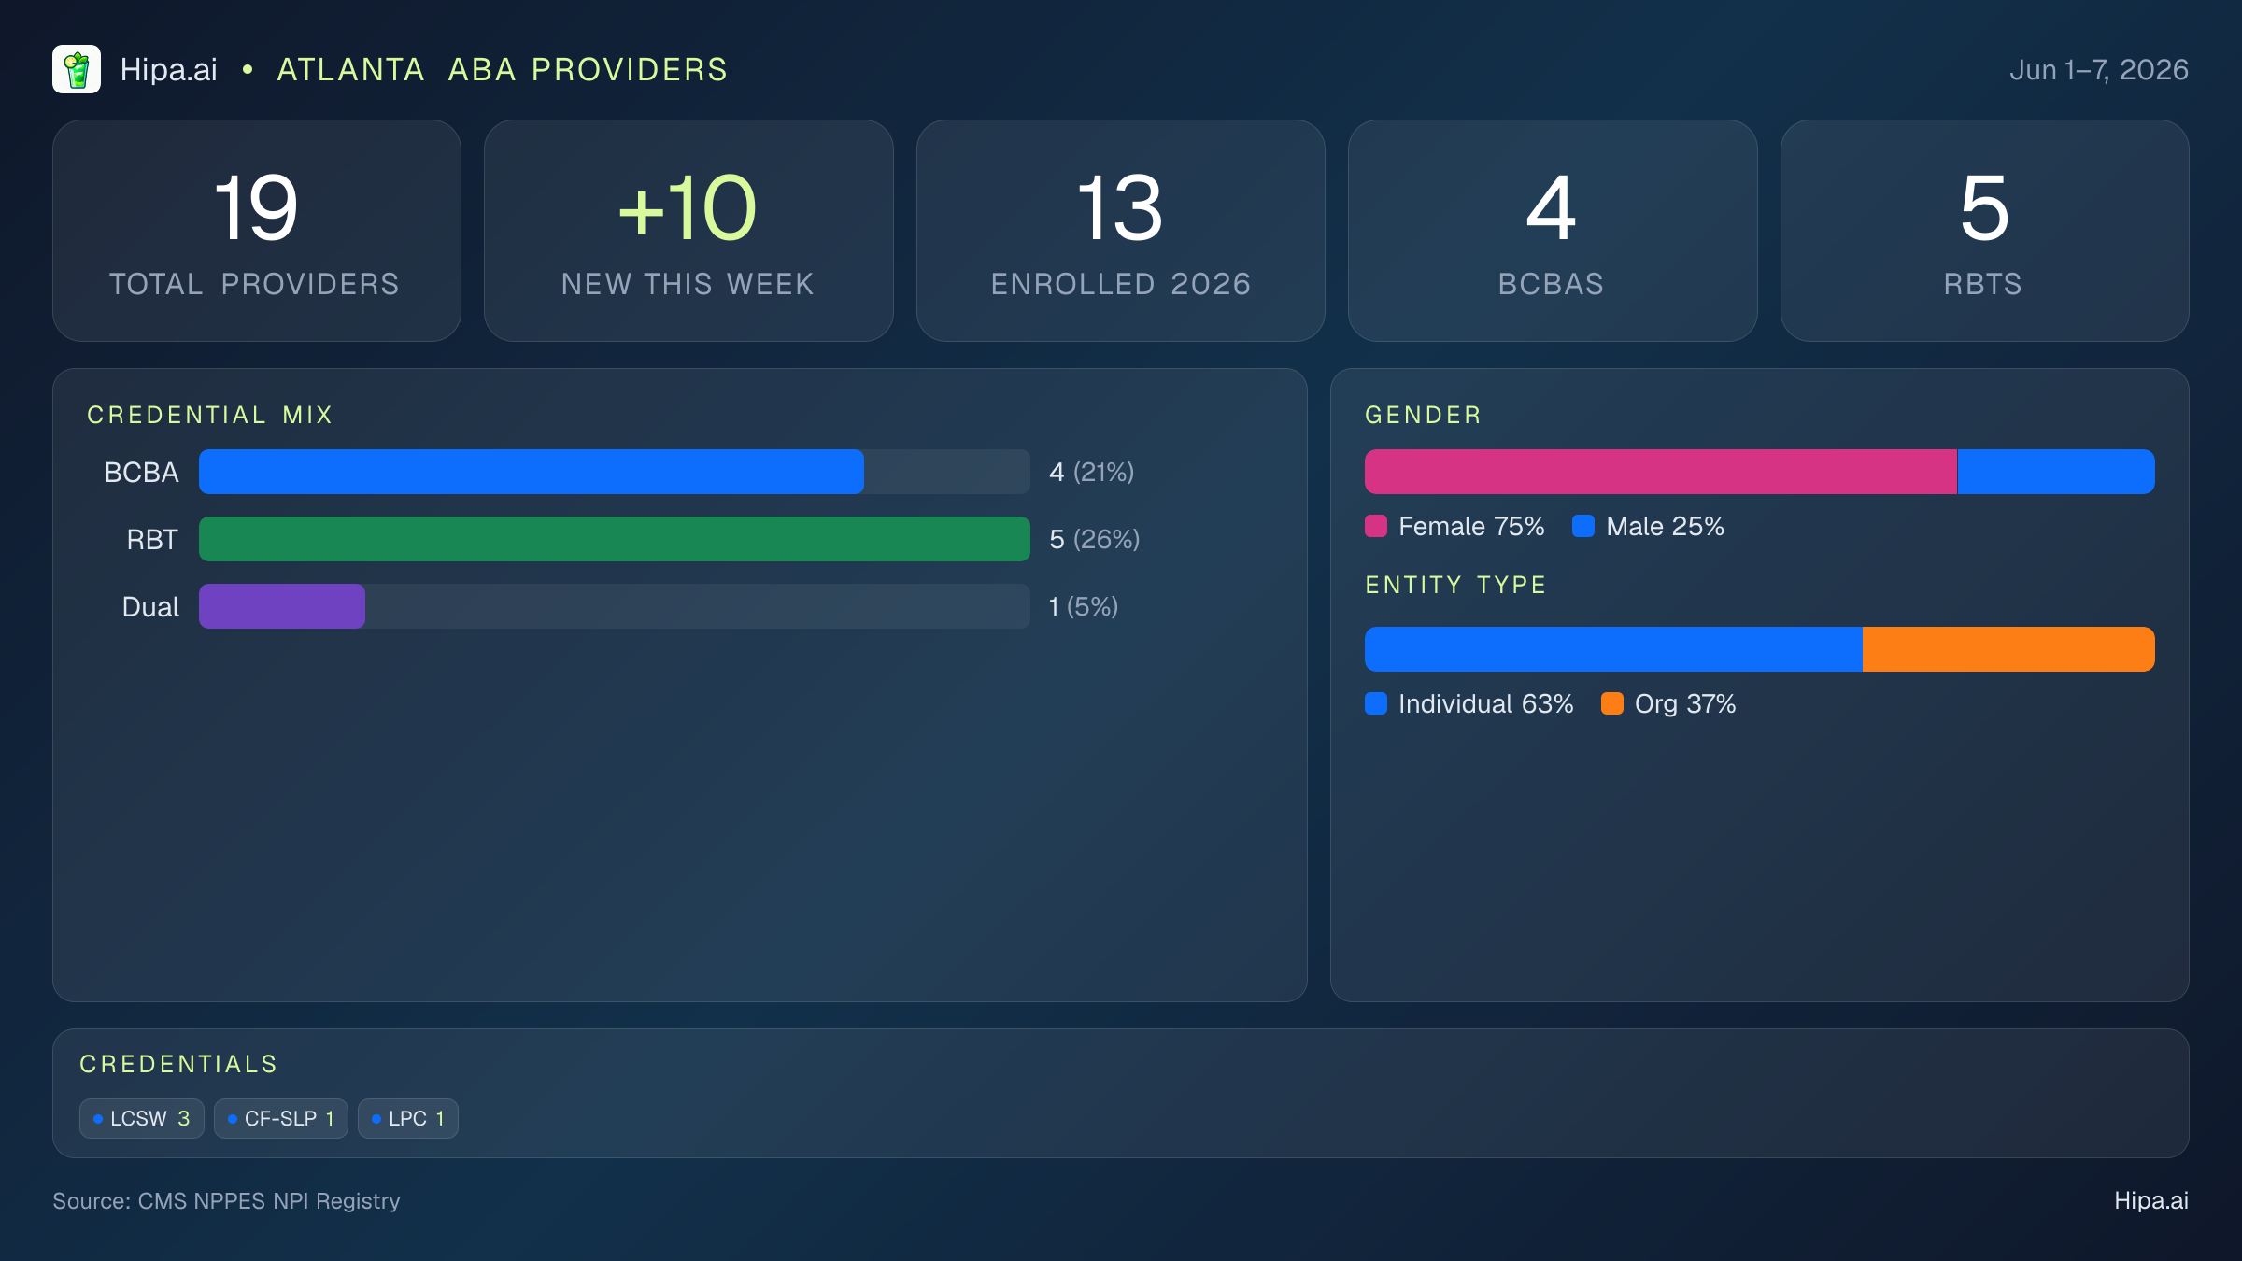Click the CREDENTIALS section heading
The width and height of the screenshot is (2242, 1261).
pyautogui.click(x=178, y=1064)
